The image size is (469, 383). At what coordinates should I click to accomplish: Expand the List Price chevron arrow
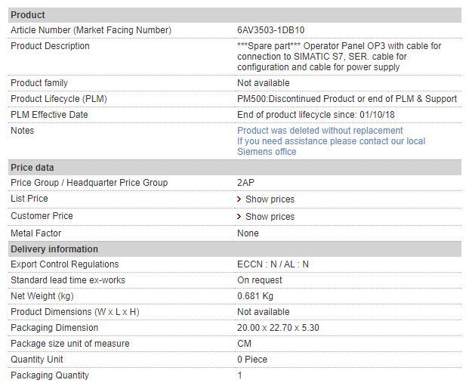click(x=239, y=199)
